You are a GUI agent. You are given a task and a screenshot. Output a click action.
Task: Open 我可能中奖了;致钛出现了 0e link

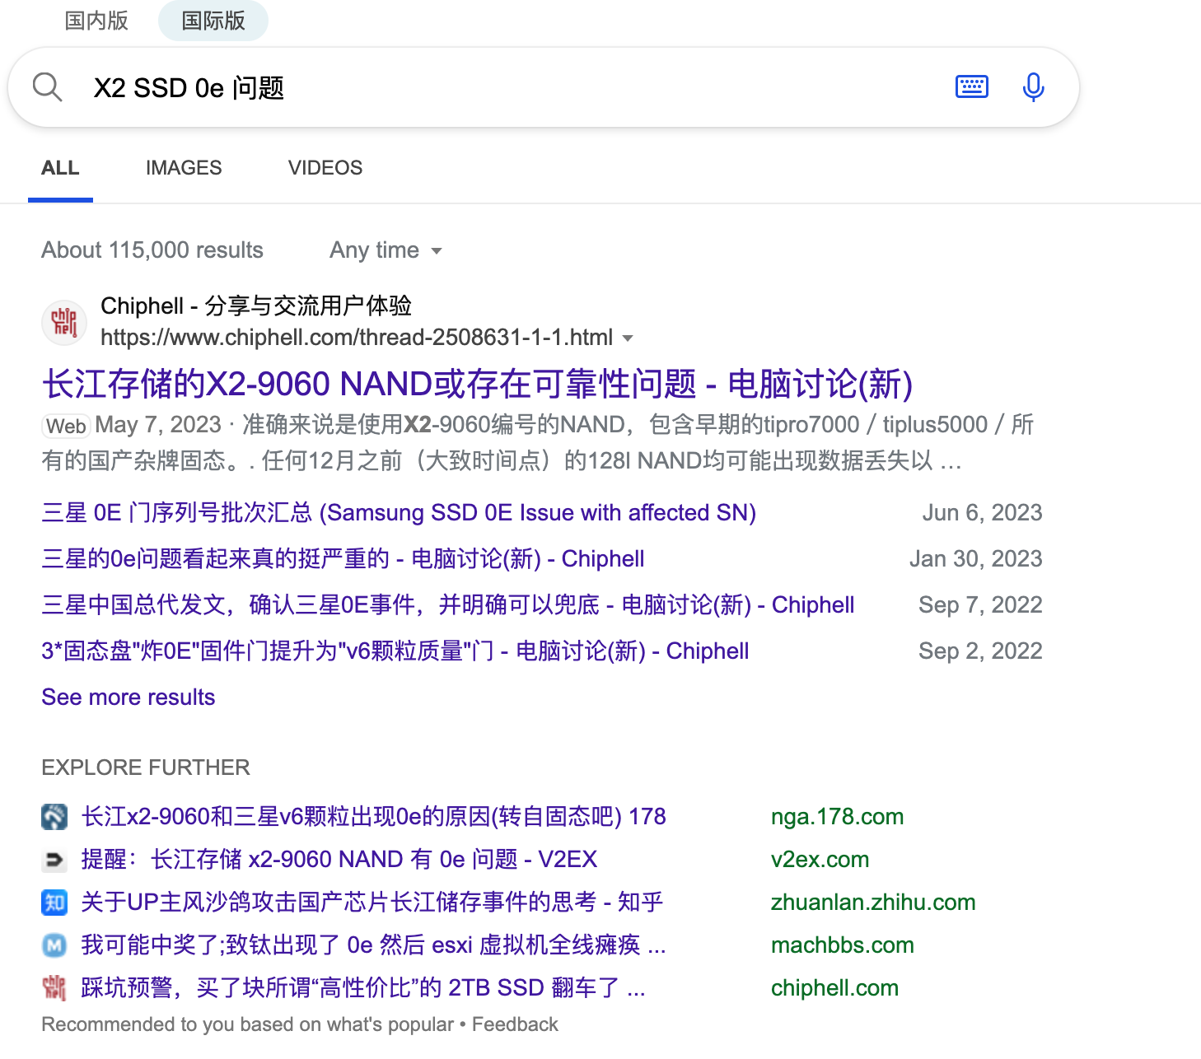(373, 945)
